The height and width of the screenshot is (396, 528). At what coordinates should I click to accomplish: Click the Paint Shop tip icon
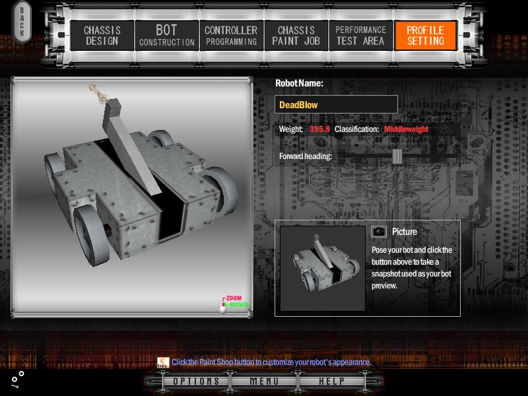coord(163,362)
